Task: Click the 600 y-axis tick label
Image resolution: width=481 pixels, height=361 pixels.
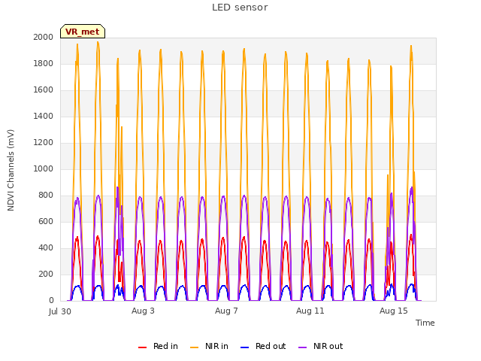Action: click(46, 221)
